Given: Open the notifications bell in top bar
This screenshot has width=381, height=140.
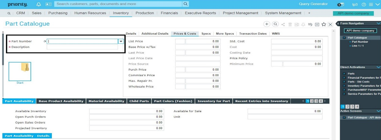Looking at the screenshot, I should pos(39,4).
